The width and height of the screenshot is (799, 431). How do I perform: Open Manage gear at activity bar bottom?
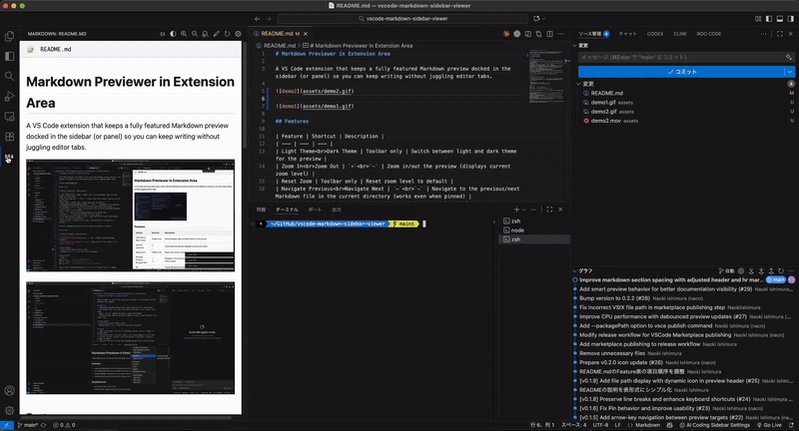click(9, 410)
